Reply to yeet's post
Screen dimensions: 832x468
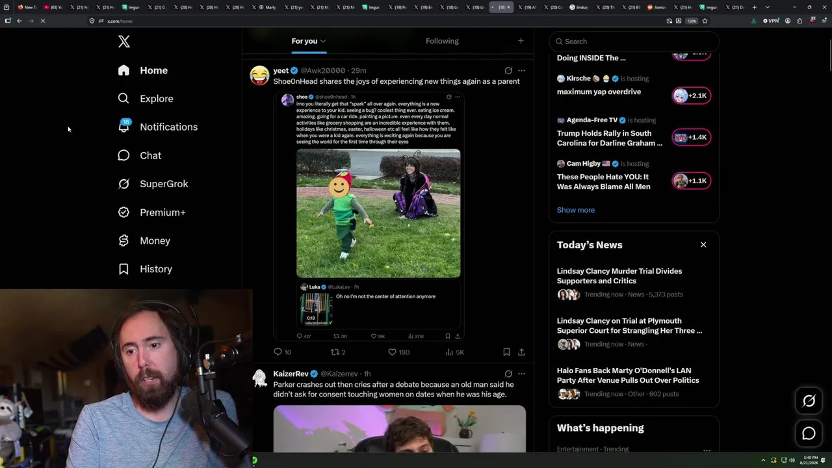point(278,352)
